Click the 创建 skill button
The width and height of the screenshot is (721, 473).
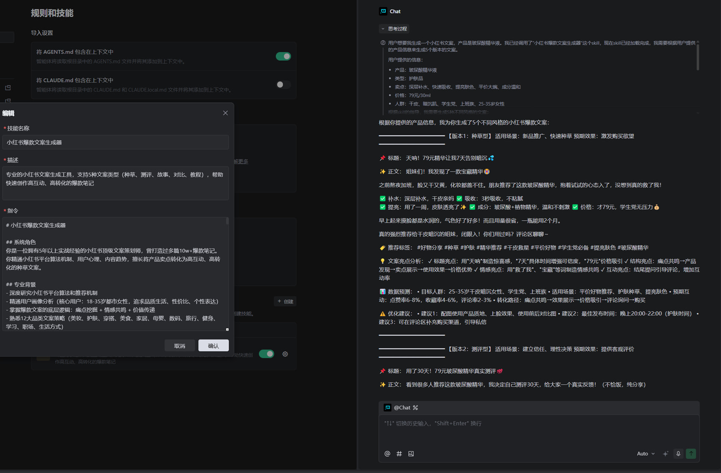[x=286, y=301]
